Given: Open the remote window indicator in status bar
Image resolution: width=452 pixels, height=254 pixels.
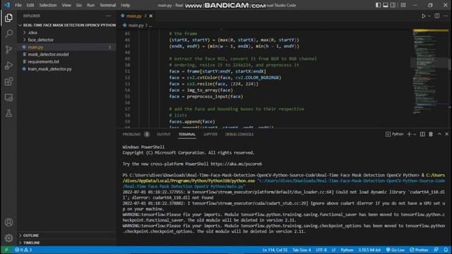Looking at the screenshot, I should tap(6, 250).
